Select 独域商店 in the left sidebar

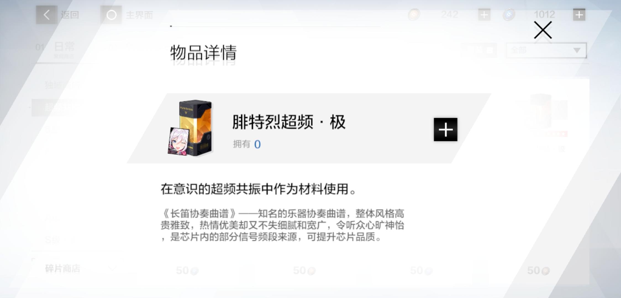[x=62, y=85]
